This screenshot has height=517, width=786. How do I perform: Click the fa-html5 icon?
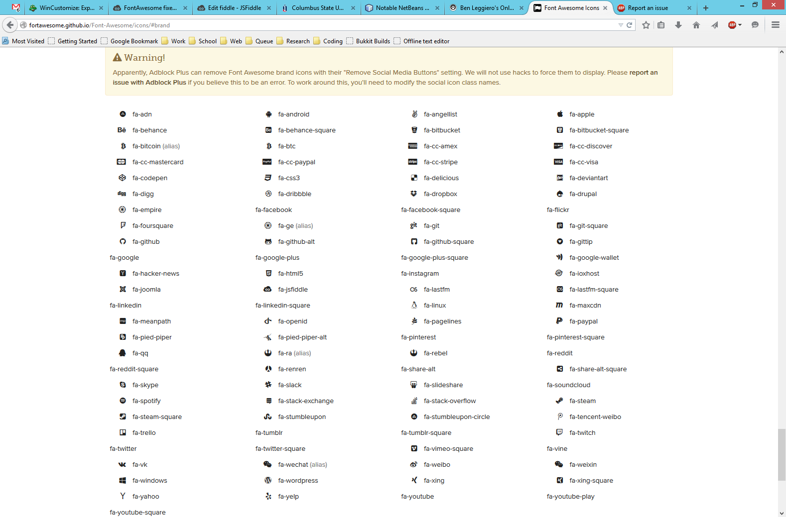tap(268, 273)
